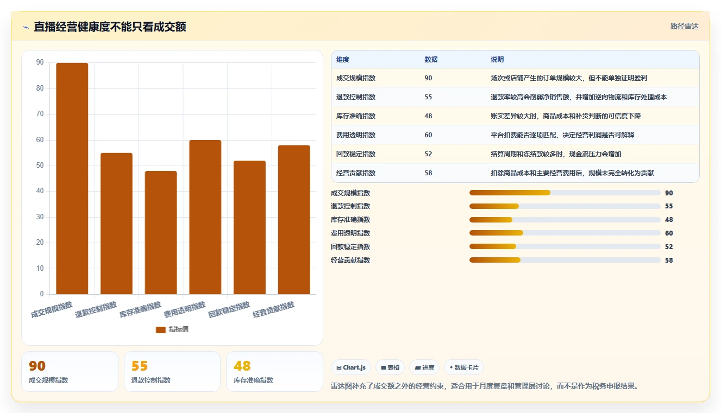
Task: Click the 库存准确指数 progress bar
Action: click(565, 220)
